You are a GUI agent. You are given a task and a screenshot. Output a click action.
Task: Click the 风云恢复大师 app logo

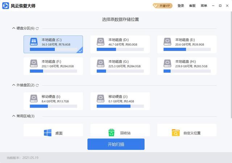click(x=6, y=6)
